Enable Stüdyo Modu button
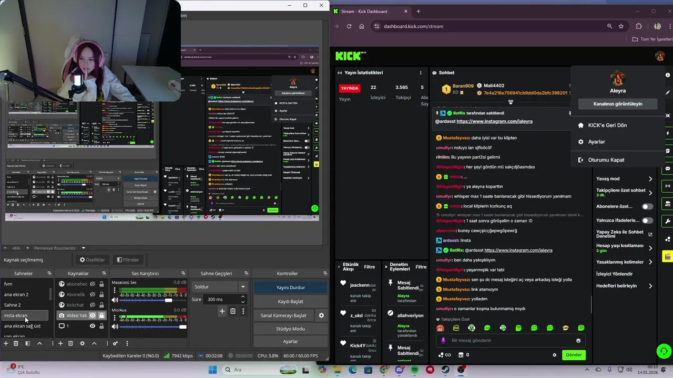Image resolution: width=673 pixels, height=378 pixels. (291, 329)
